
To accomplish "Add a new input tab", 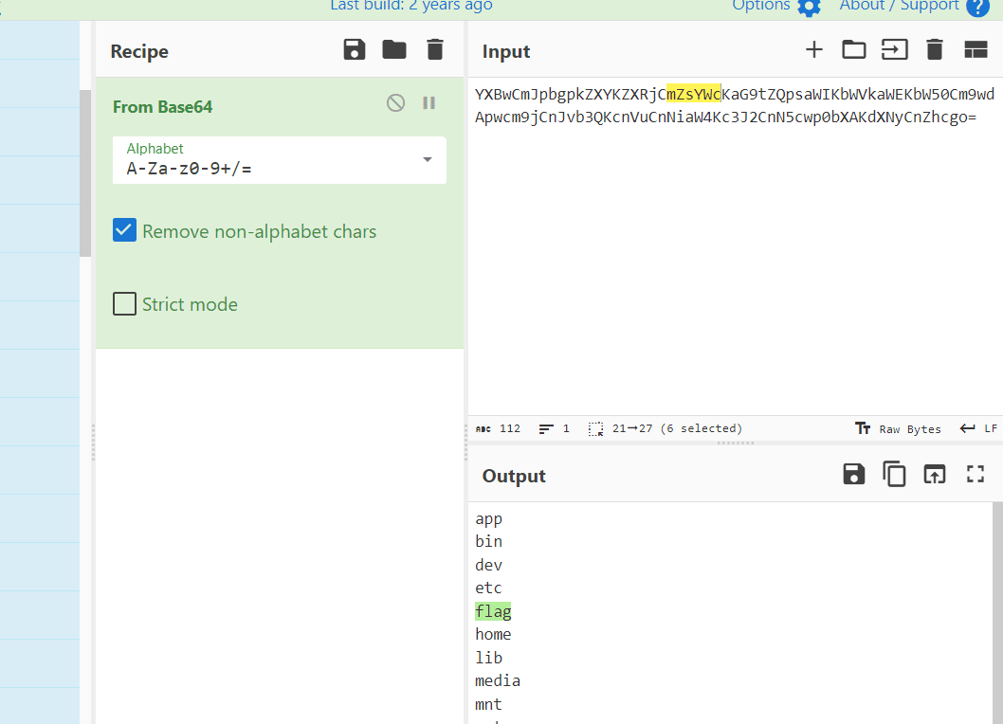I will [x=814, y=50].
